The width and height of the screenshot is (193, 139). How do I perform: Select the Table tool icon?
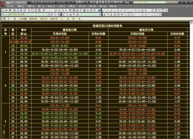point(163,10)
